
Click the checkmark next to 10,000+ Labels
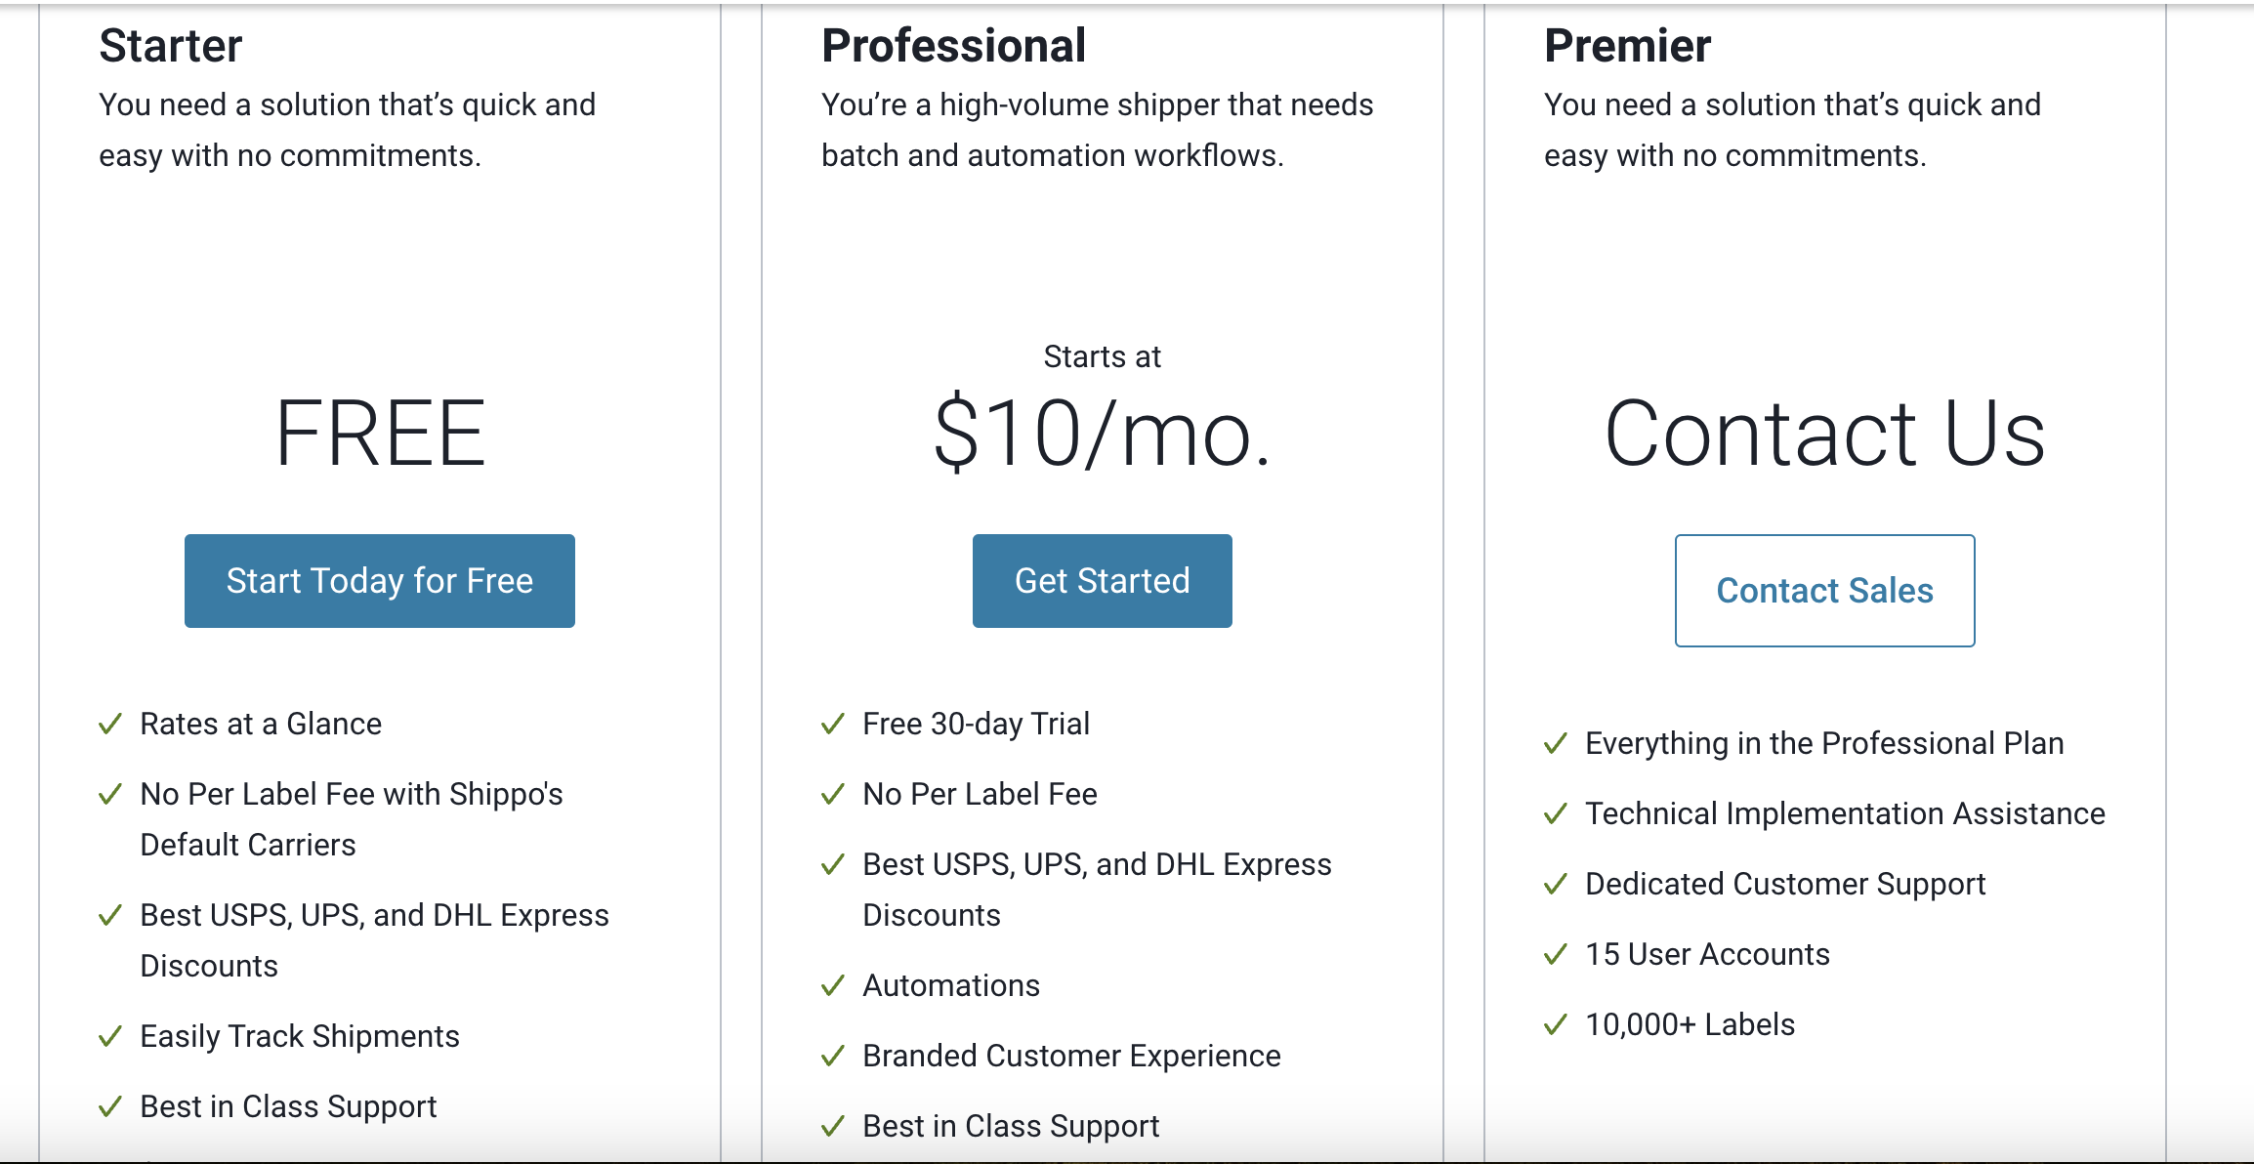pos(1555,1023)
